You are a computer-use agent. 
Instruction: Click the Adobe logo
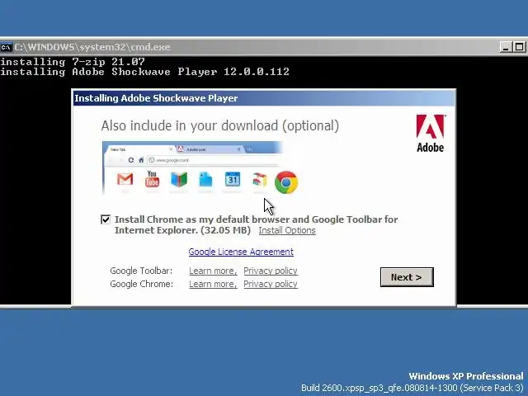tap(431, 134)
